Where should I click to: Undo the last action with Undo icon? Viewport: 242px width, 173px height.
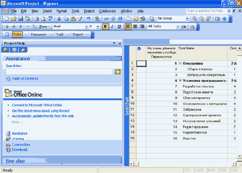pos(88,19)
